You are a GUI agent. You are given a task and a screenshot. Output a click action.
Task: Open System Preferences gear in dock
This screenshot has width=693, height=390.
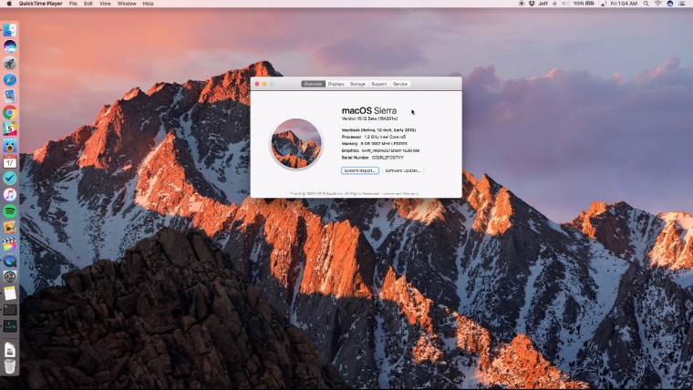10,276
